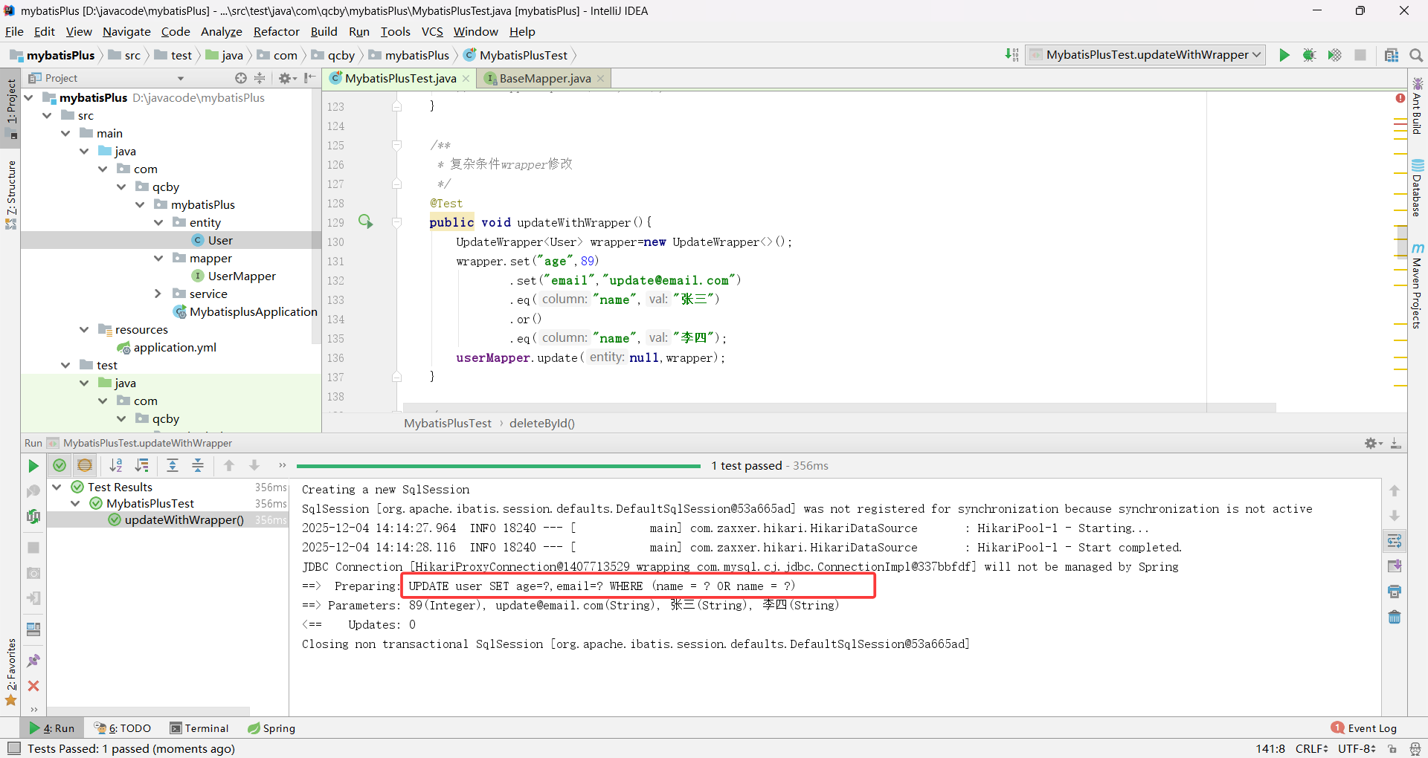
Task: Toggle show ignored tests filter
Action: click(85, 466)
